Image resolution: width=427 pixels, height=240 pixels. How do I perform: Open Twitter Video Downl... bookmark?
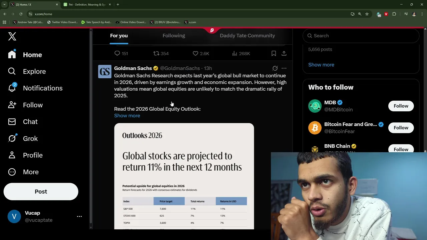point(62,22)
